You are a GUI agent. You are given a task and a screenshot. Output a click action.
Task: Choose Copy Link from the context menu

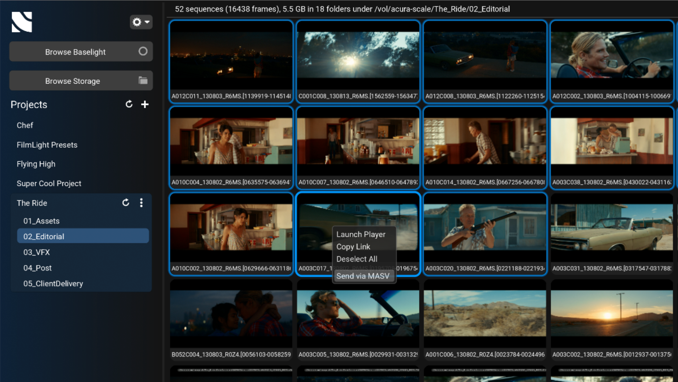pos(353,247)
